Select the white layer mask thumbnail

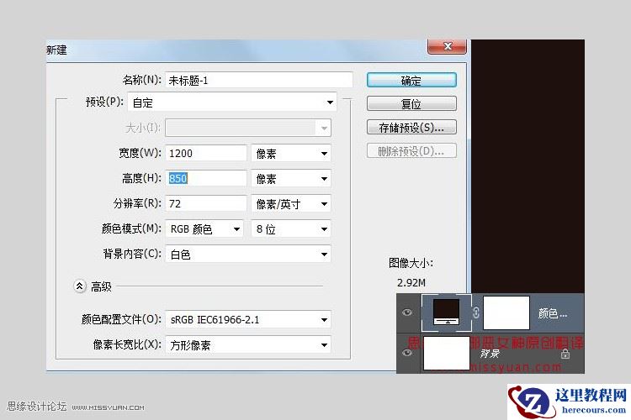[506, 312]
